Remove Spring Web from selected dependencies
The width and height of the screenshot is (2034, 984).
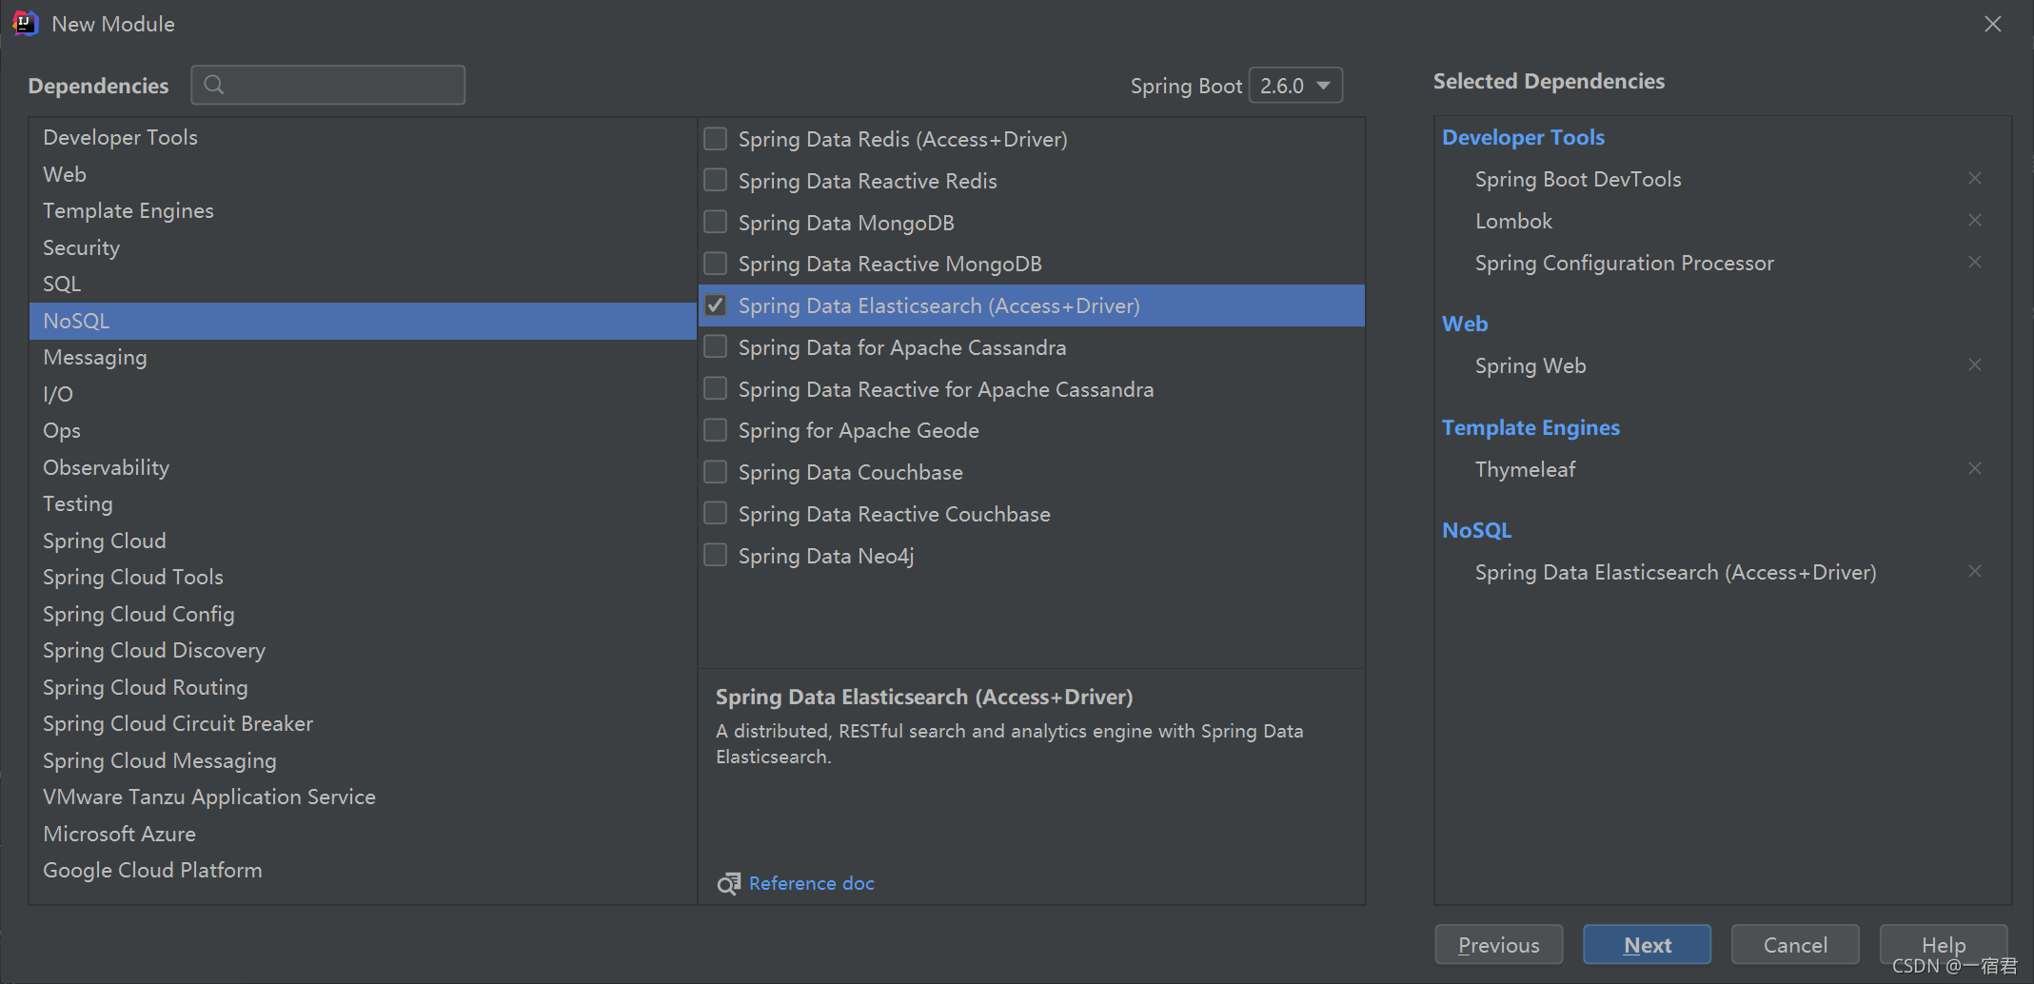1975,365
